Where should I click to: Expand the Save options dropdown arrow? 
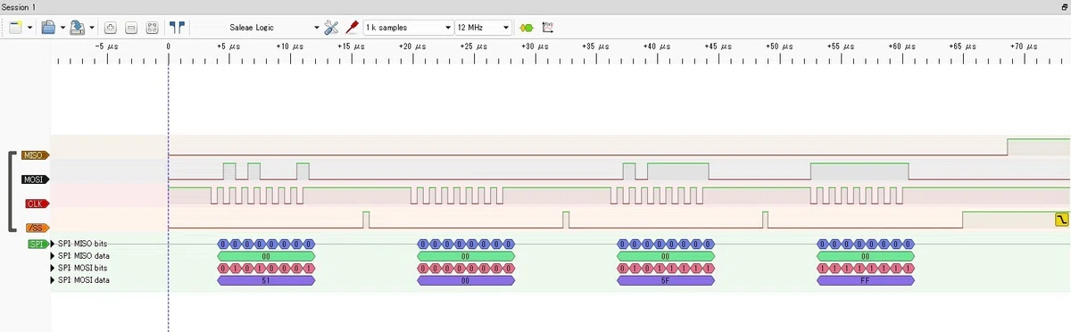coord(92,28)
